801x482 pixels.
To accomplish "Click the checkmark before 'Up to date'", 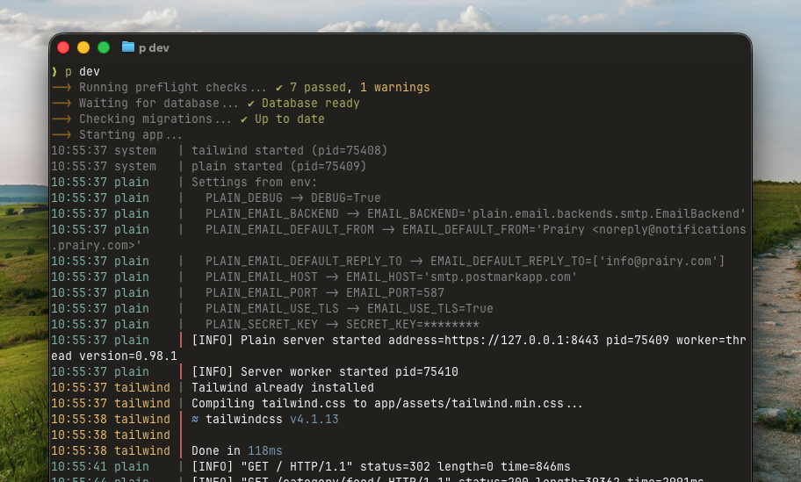I will [244, 119].
